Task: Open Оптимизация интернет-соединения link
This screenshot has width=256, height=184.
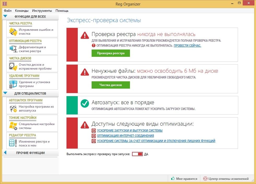Action: (x=125, y=136)
